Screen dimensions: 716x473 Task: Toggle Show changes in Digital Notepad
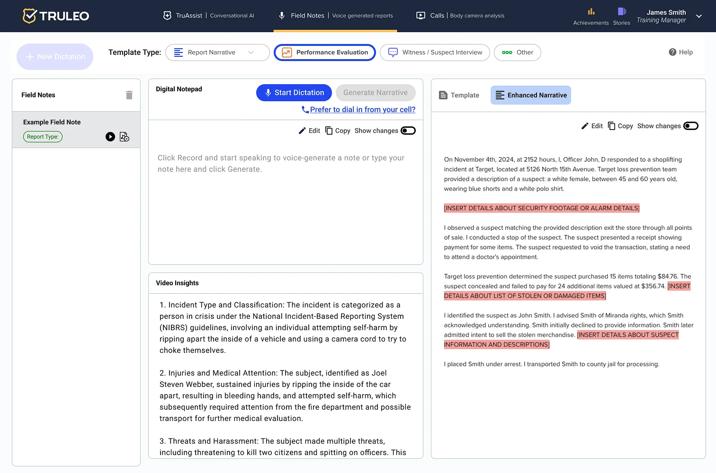click(x=408, y=131)
